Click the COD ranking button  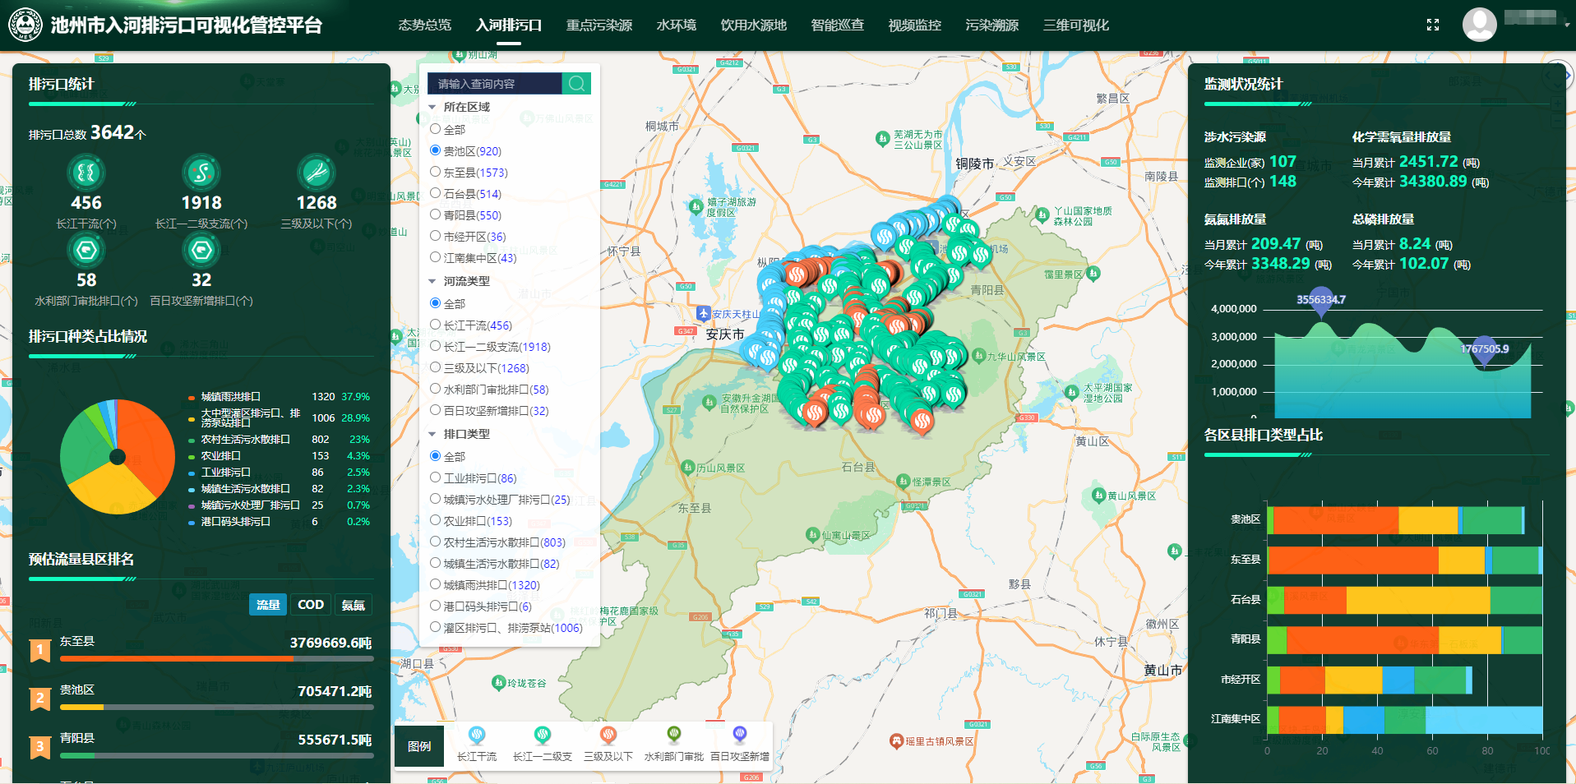pyautogui.click(x=311, y=605)
